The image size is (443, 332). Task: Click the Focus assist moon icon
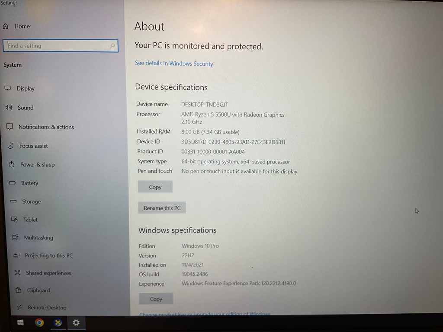10,145
